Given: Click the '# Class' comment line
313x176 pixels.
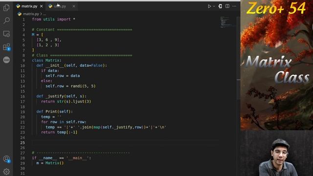Looking at the screenshot, I should pos(82,55).
